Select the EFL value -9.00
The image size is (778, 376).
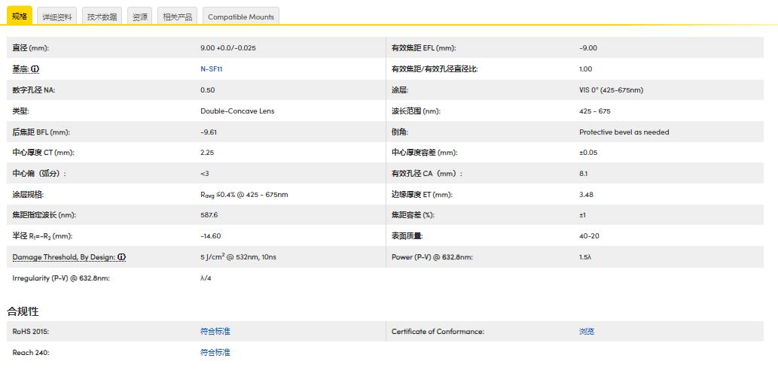click(x=588, y=48)
